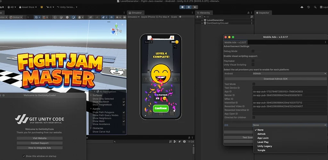Viewport: 328px width, 160px height.
Task: Open the AI menu dropdown
Action: pyautogui.click(x=50, y=7)
